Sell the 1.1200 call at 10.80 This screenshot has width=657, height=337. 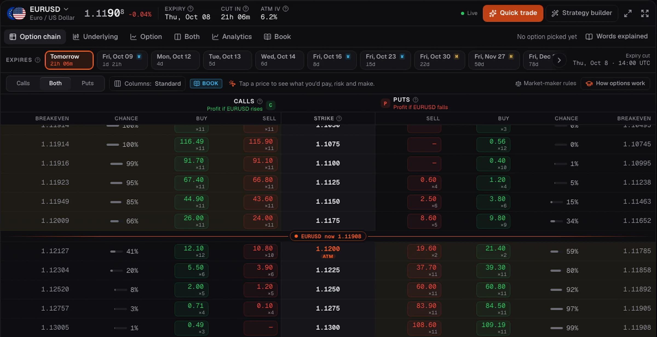(x=260, y=251)
